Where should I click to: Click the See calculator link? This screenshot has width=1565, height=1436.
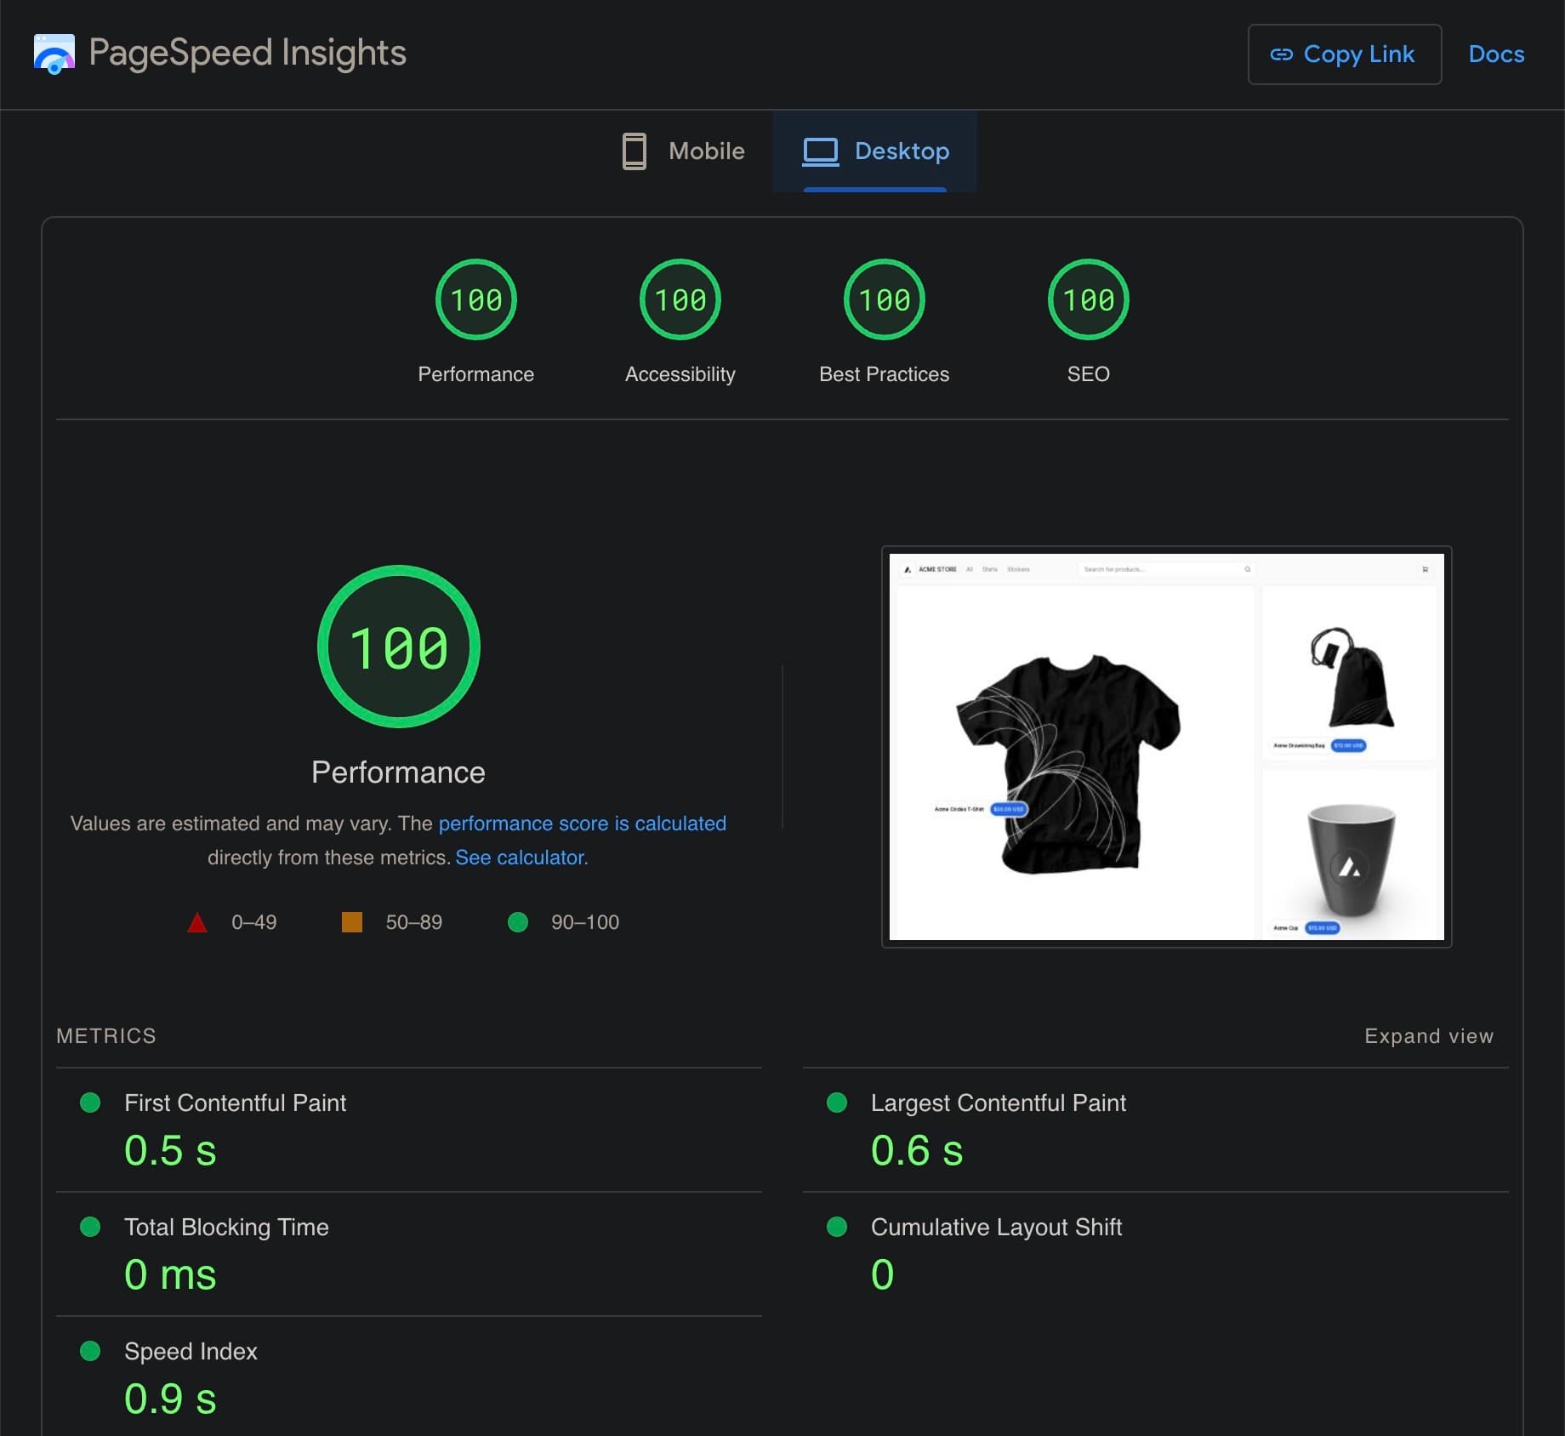pyautogui.click(x=520, y=858)
